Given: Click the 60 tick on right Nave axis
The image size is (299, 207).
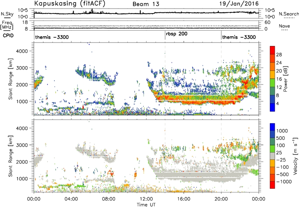Looking at the screenshot, I should 267,22.
